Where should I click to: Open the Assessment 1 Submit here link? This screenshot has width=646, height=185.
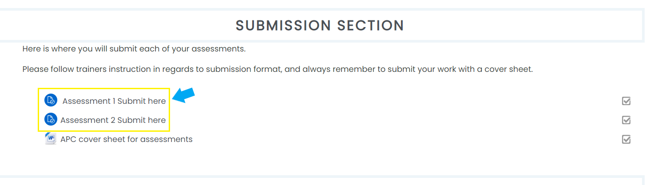[114, 101]
